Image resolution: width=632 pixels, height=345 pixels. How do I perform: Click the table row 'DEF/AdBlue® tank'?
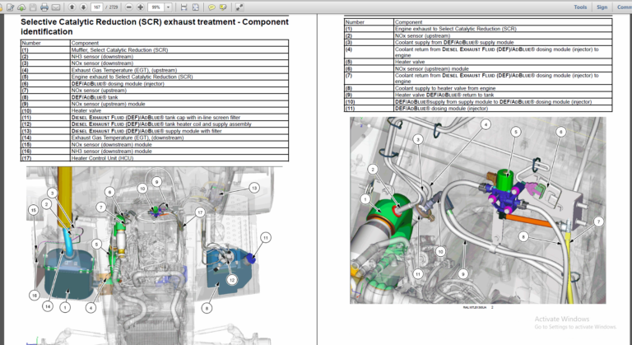(155, 97)
